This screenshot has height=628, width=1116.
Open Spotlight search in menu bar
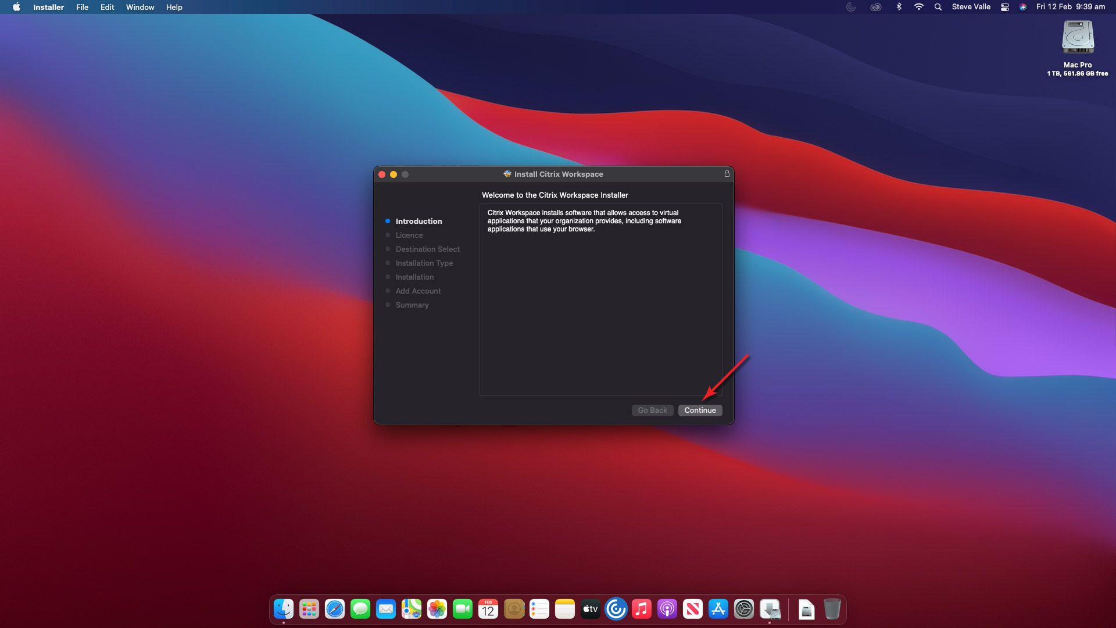click(x=938, y=7)
